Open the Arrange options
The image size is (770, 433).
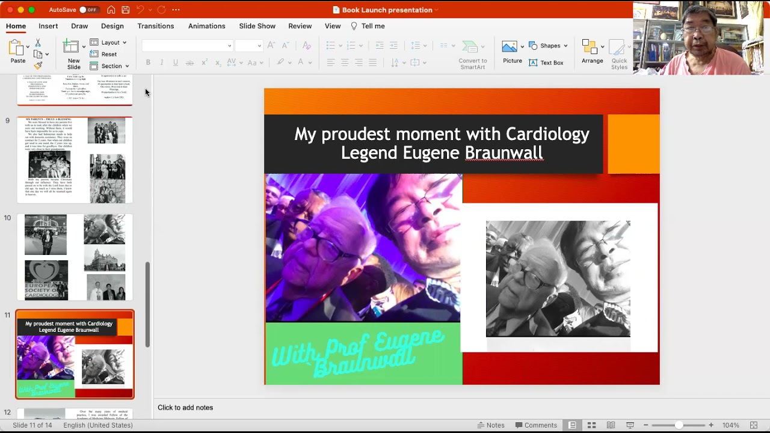(592, 52)
